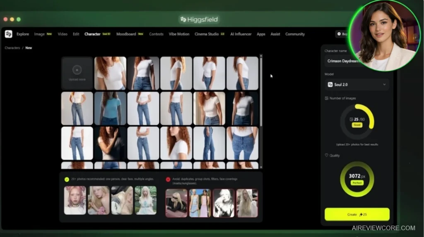
Task: Open the Explore menu item
Action: tap(23, 34)
